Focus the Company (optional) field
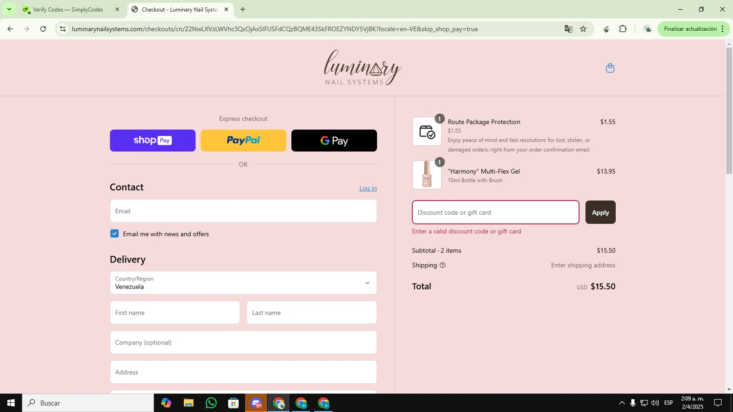 pos(243,342)
